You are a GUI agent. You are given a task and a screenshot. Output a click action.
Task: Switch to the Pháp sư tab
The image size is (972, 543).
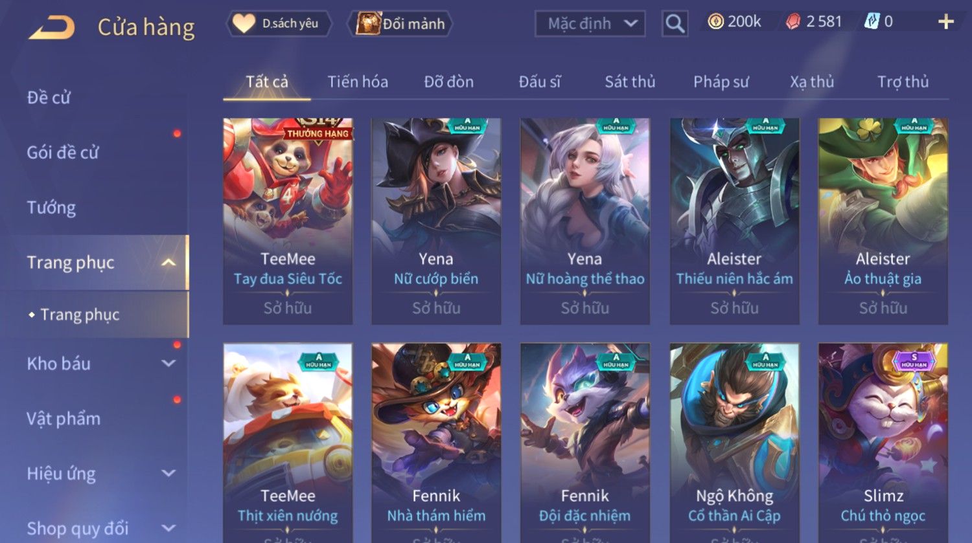pos(721,82)
